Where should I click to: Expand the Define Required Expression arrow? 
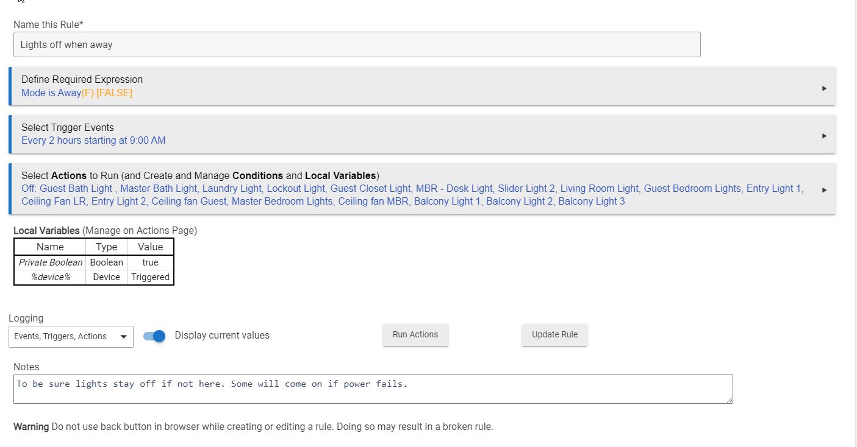click(824, 88)
